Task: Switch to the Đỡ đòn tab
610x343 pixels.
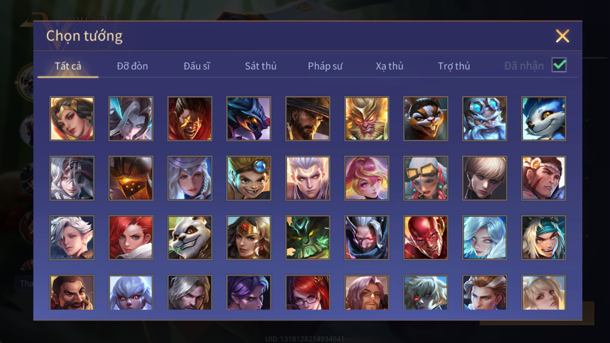Action: pos(132,66)
